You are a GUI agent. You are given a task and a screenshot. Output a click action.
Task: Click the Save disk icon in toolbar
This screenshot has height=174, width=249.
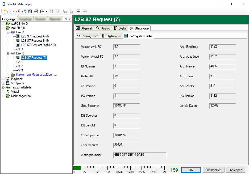coord(30,11)
